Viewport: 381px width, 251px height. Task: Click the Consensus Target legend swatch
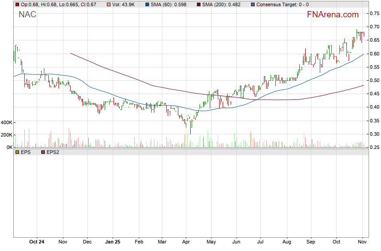tap(252, 4)
